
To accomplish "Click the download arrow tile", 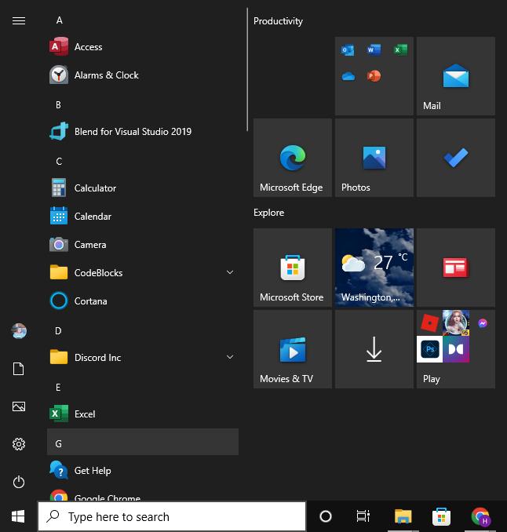I will [x=374, y=349].
